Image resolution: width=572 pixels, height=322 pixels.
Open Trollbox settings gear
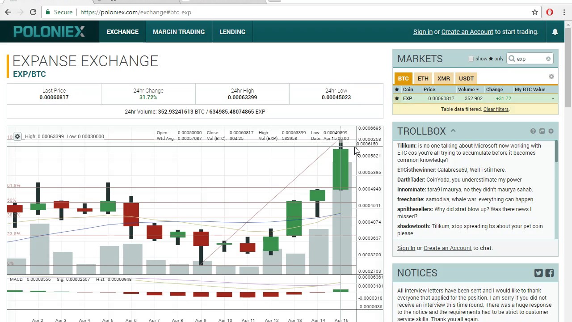point(551,131)
